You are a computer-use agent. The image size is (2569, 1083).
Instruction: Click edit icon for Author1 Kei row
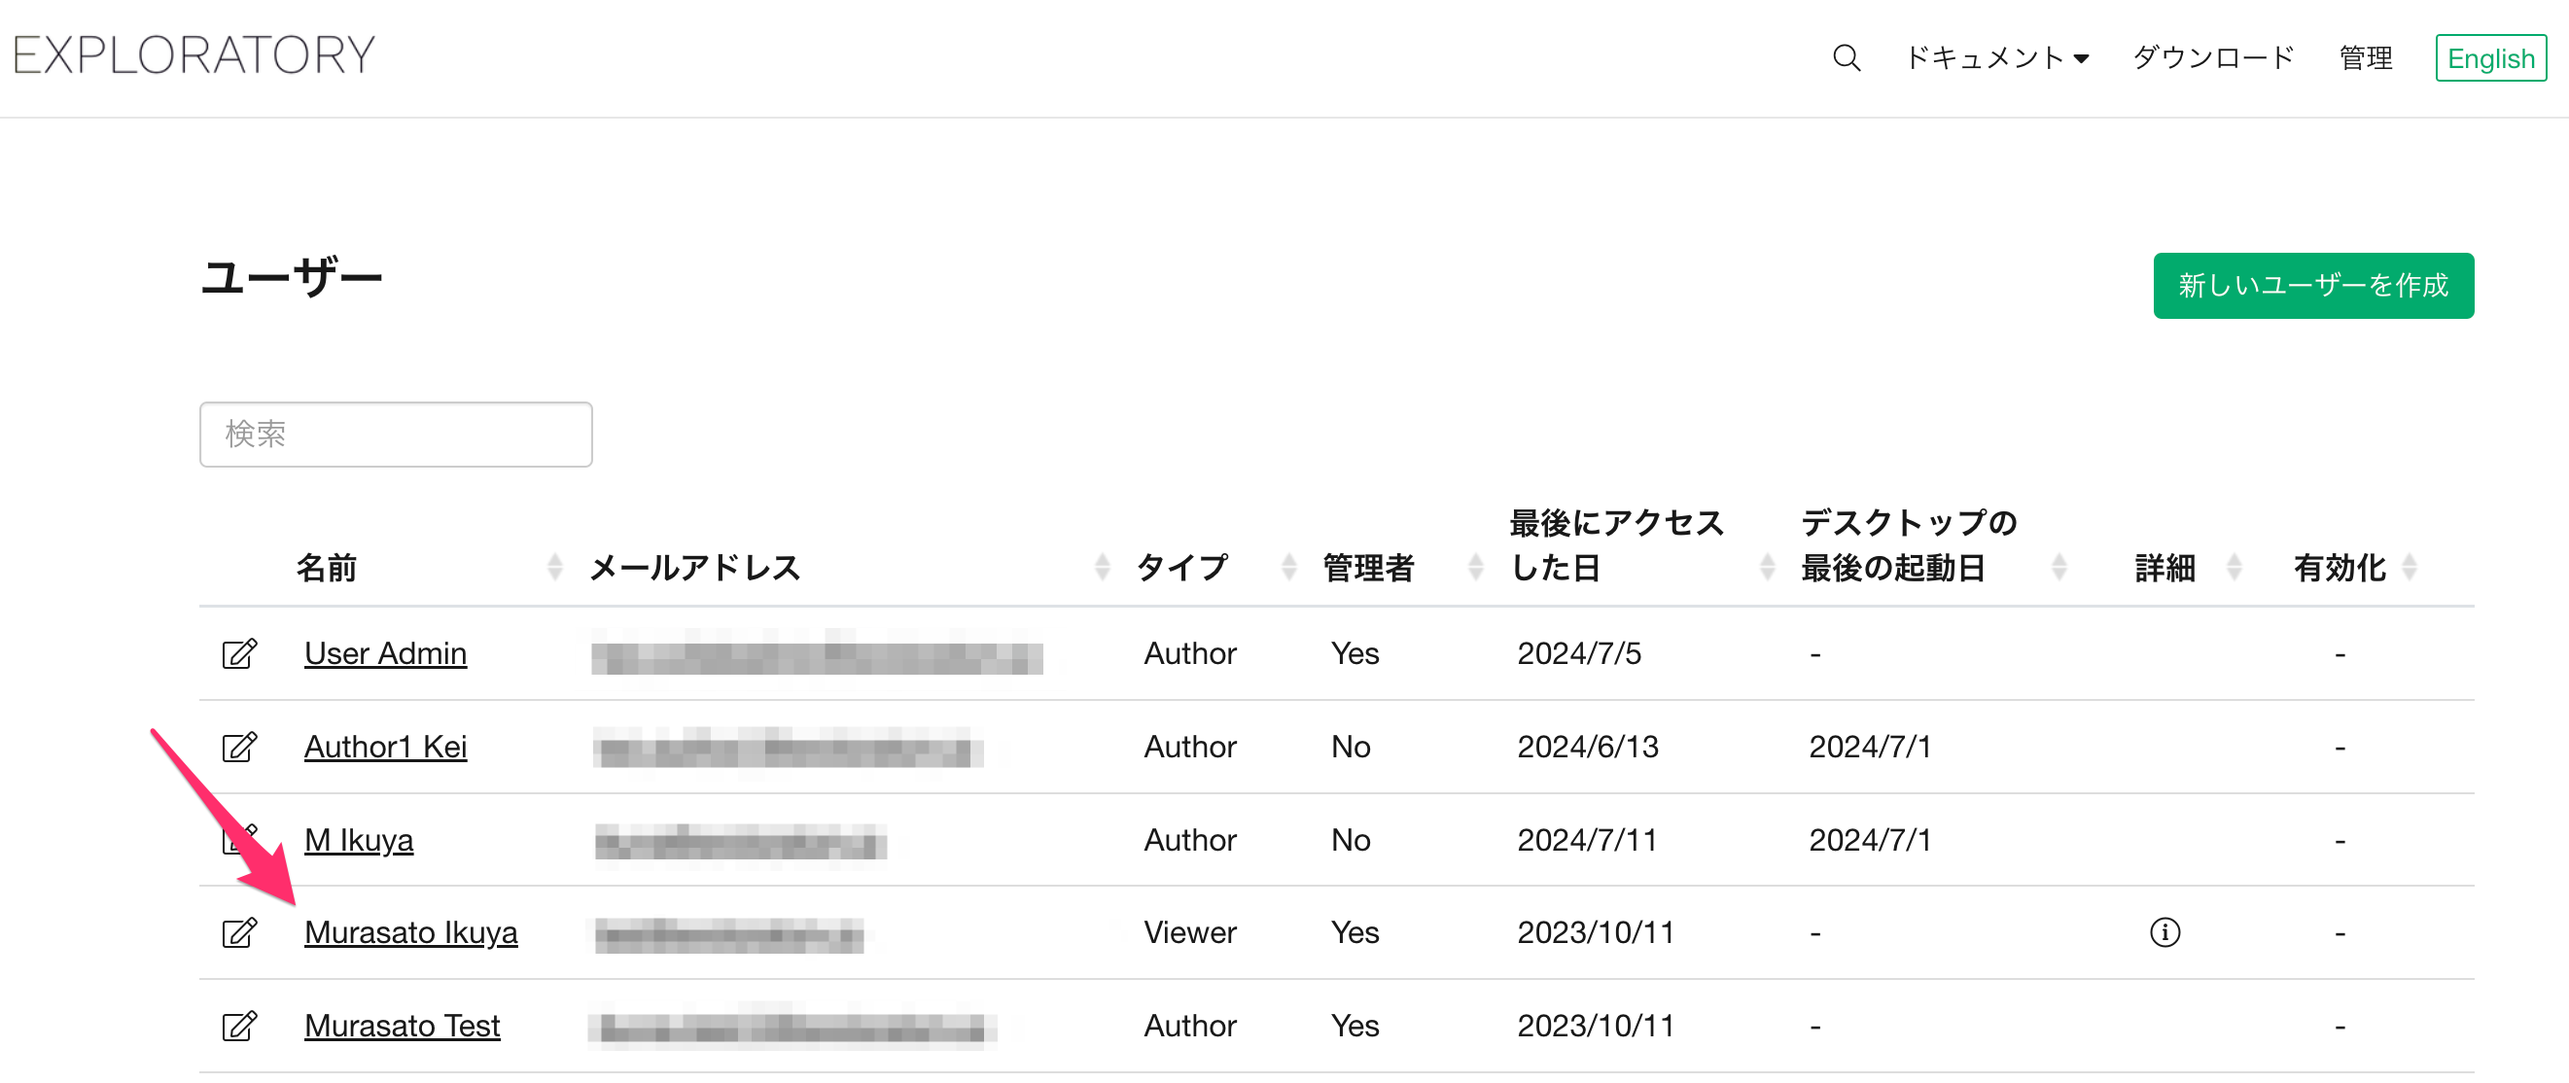[x=239, y=747]
